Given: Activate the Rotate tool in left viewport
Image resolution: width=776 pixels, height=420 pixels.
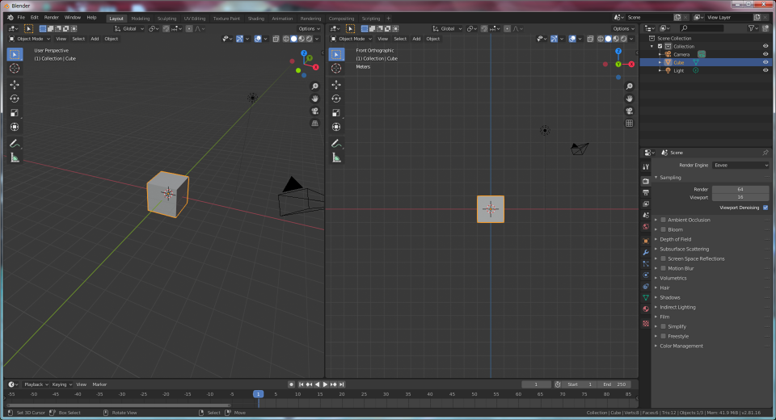Looking at the screenshot, I should tap(15, 99).
